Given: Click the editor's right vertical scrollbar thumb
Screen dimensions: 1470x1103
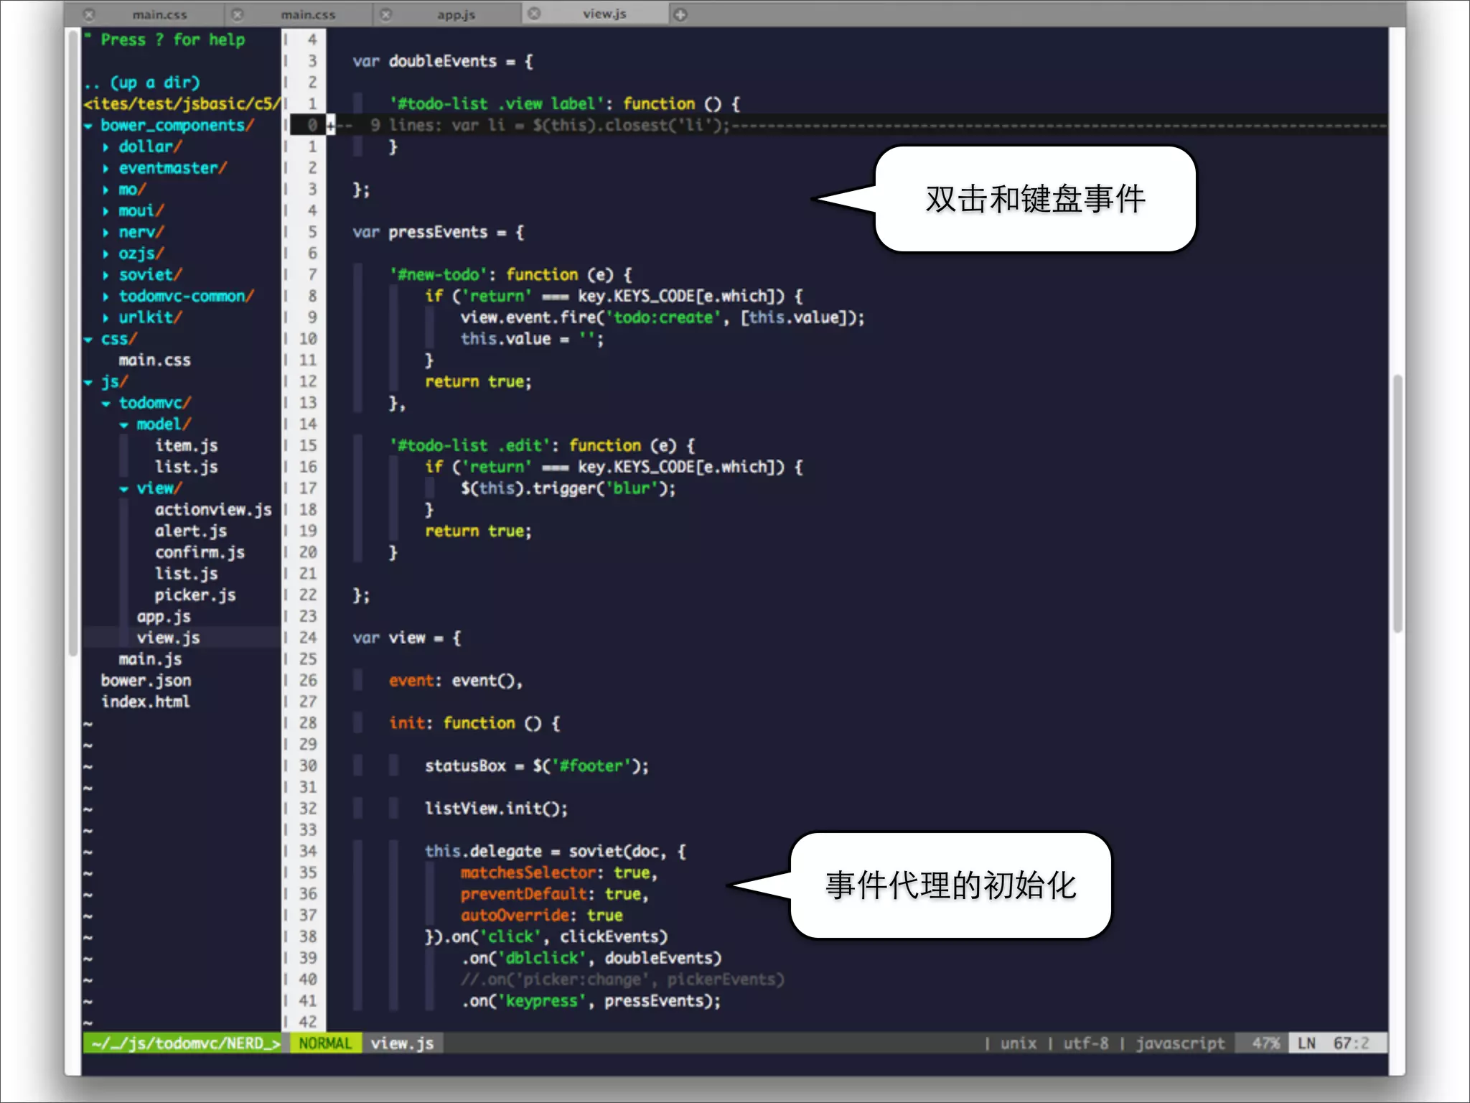Looking at the screenshot, I should coord(1398,503).
